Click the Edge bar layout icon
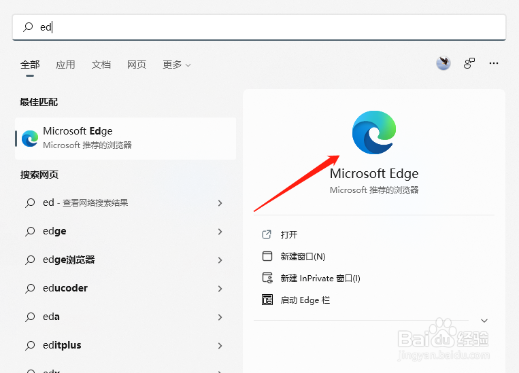The height and width of the screenshot is (373, 519). (267, 300)
